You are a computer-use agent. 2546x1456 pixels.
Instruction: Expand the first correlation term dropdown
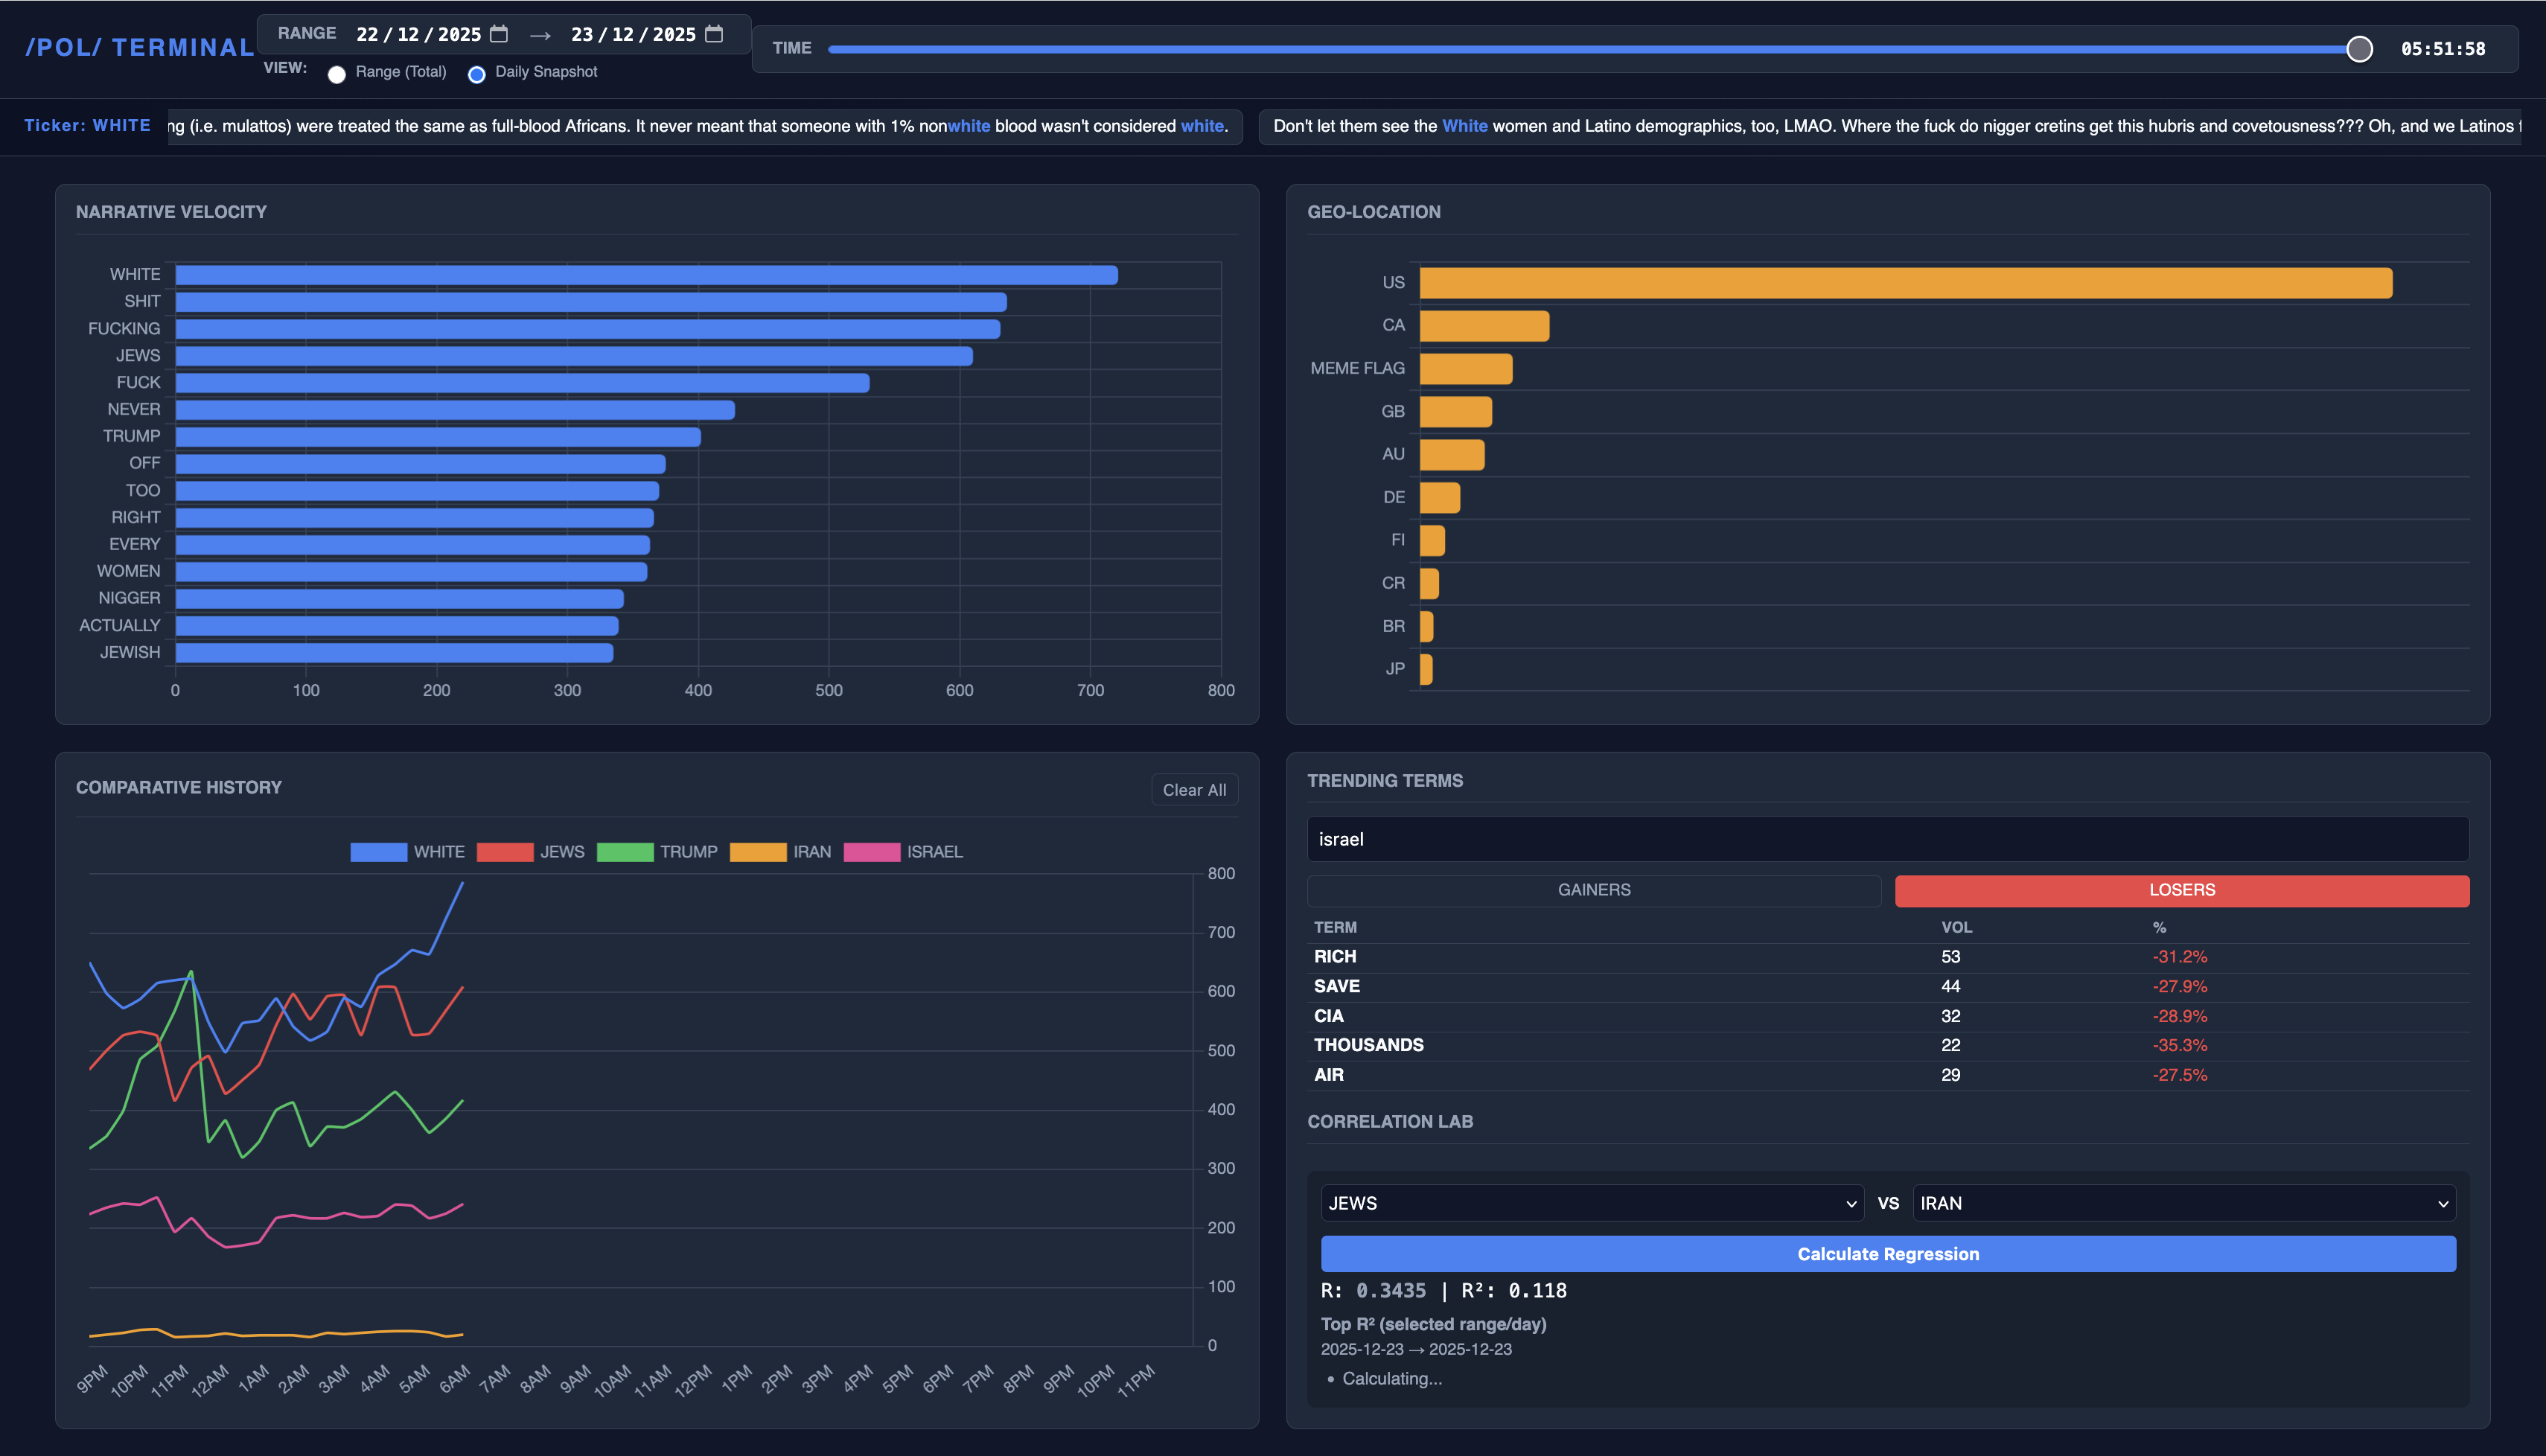coord(1592,1203)
